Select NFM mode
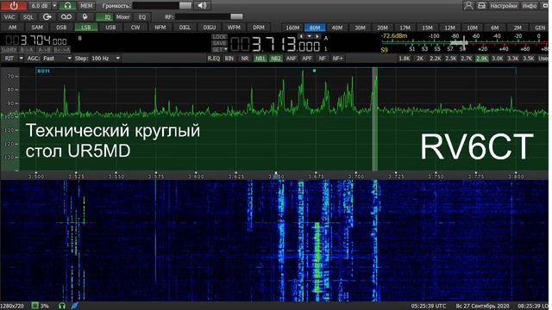 [160, 28]
